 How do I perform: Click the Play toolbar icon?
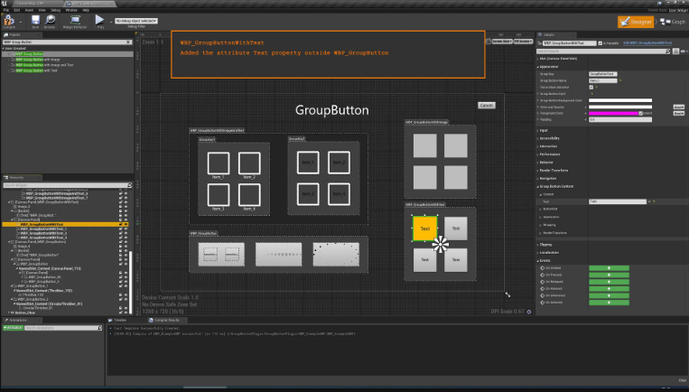pos(99,19)
